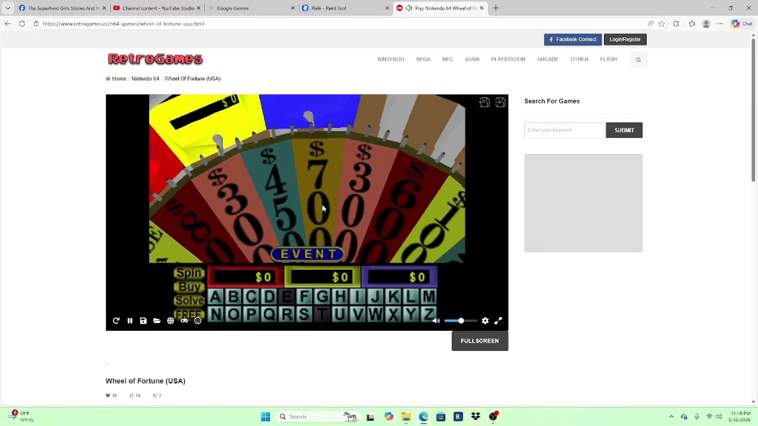The width and height of the screenshot is (758, 426).
Task: Open Copilot Chat button in browser
Action: (x=742, y=24)
